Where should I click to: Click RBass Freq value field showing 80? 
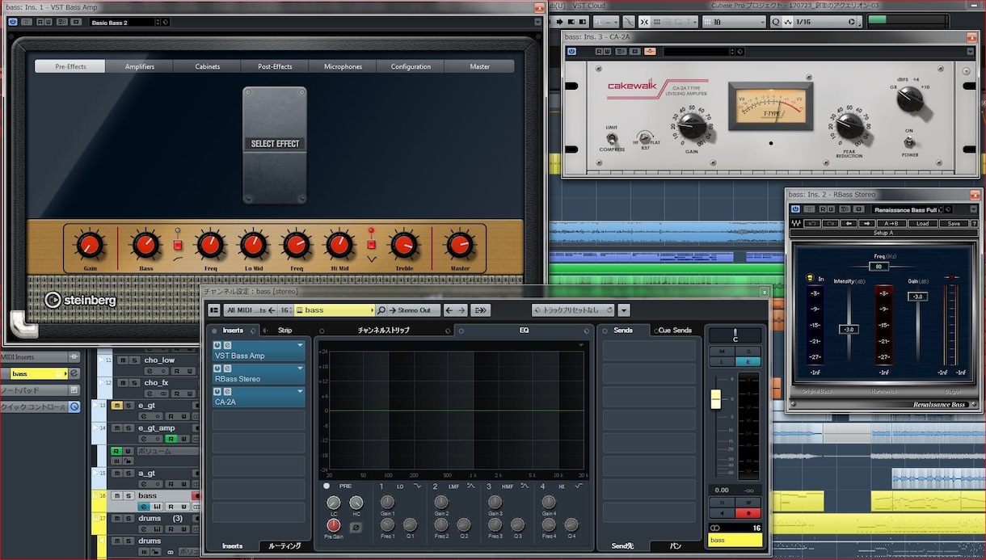pos(879,266)
